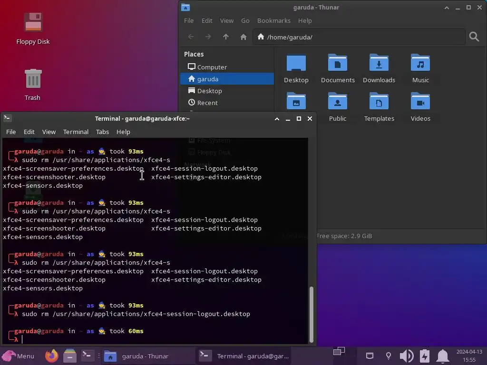Click Free space: 2.9 GiB status text
Image resolution: width=487 pixels, height=365 pixels.
tap(344, 236)
